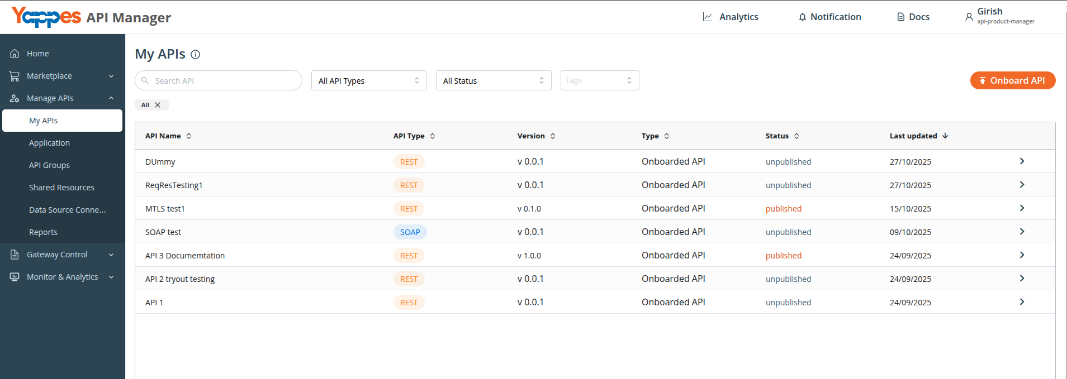
Task: Open Reports in sidebar
Action: [43, 232]
